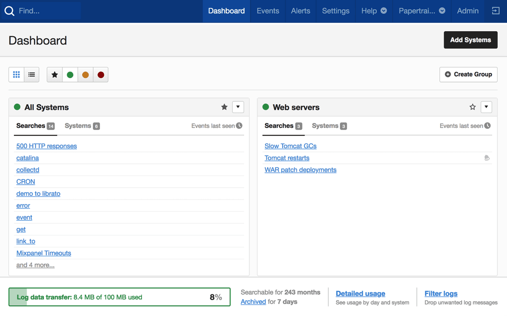Filter groups by red status indicator
Viewport: 507px width, 316px height.
[x=101, y=74]
